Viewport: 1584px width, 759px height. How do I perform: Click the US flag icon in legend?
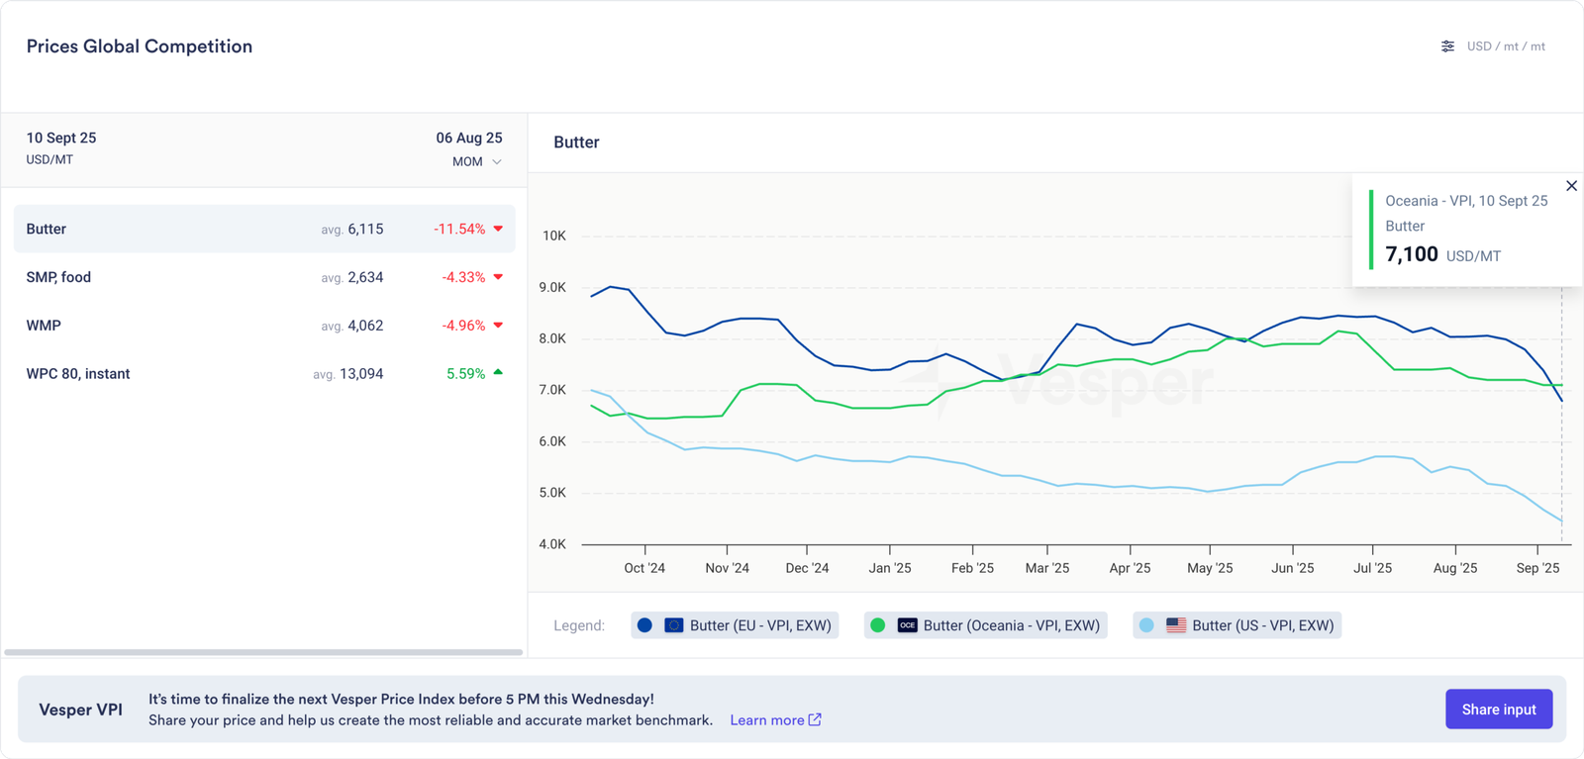[1176, 625]
